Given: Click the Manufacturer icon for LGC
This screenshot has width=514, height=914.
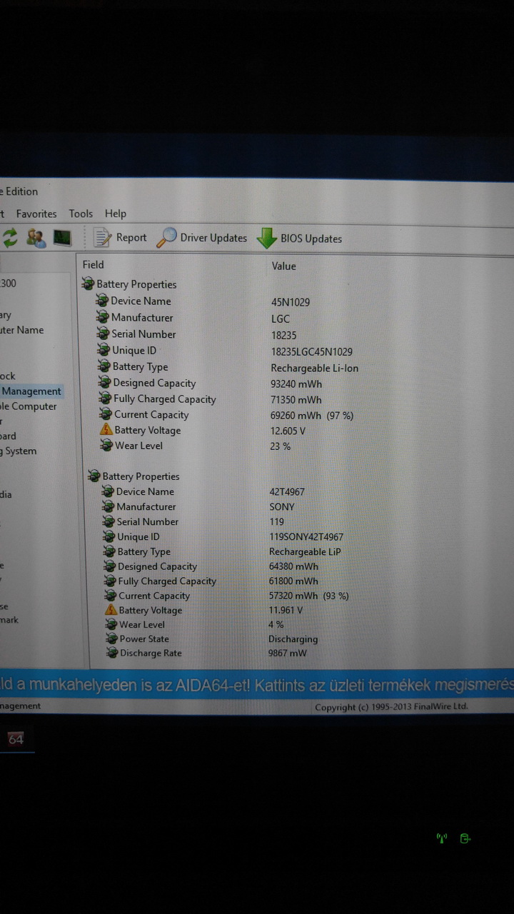Looking at the screenshot, I should coord(103,317).
